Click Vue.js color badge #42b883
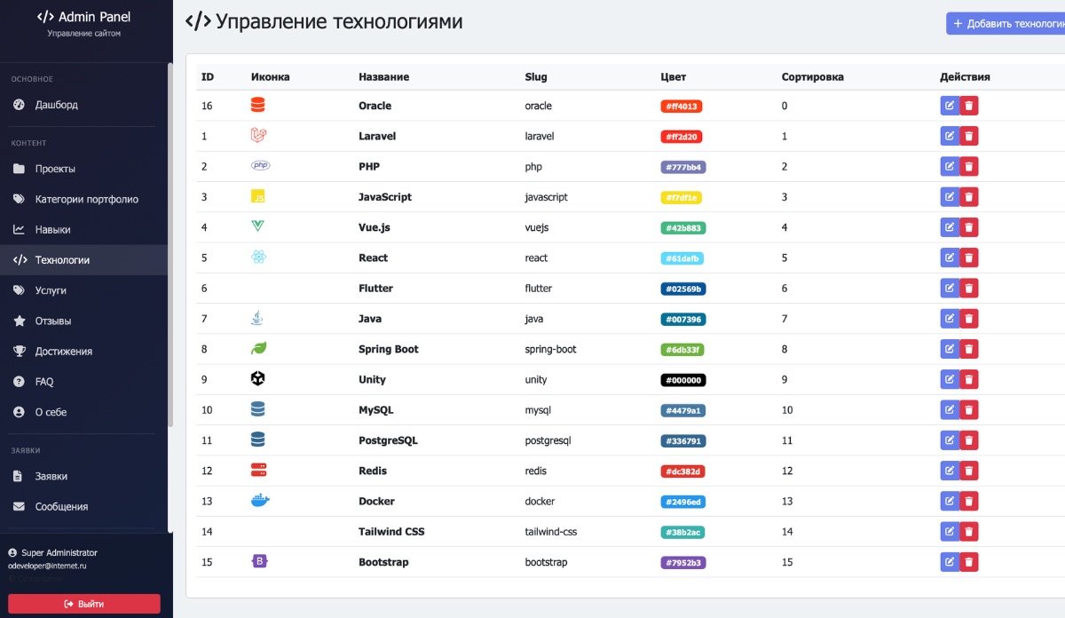Image resolution: width=1065 pixels, height=618 pixels. pos(683,227)
